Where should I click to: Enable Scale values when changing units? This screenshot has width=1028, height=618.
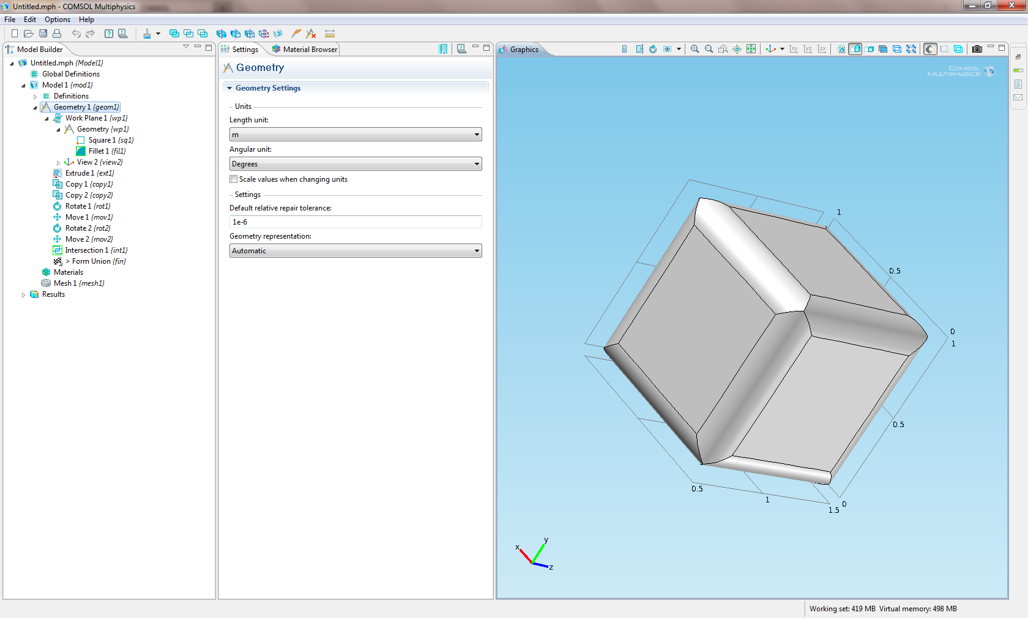234,179
